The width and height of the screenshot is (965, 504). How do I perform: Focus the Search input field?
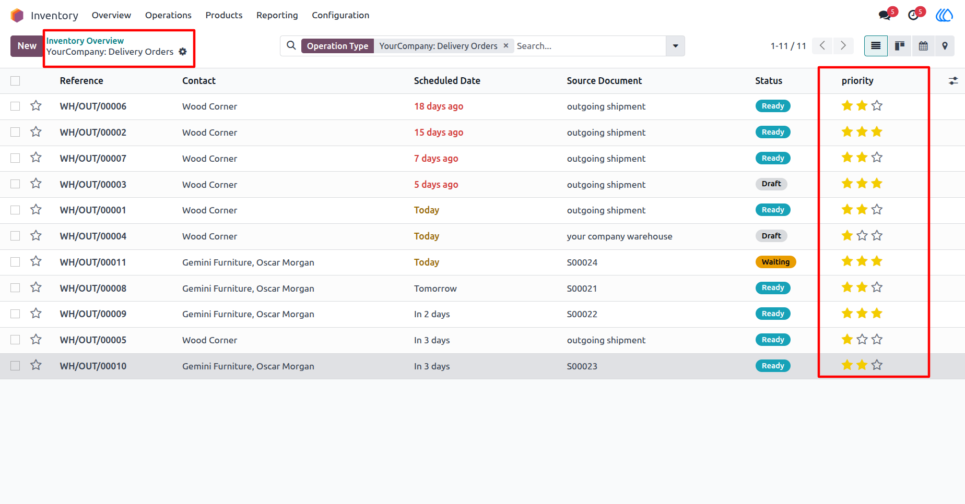tap(590, 46)
